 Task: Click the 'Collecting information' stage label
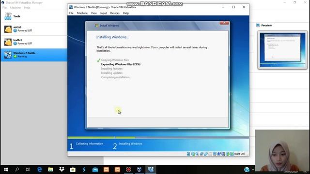(x=89, y=144)
